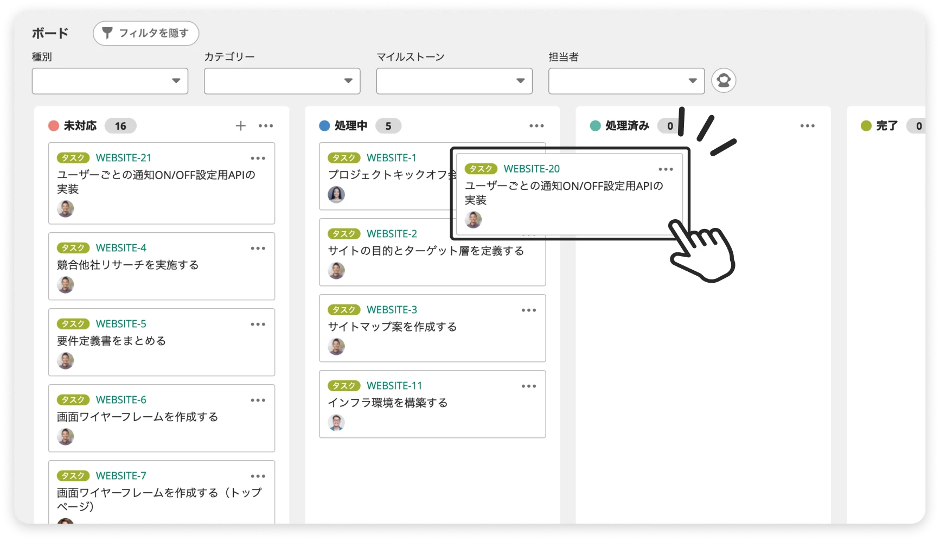Viewport: 940px width, 541px height.
Task: Click the 完了 column title
Action: 887,126
